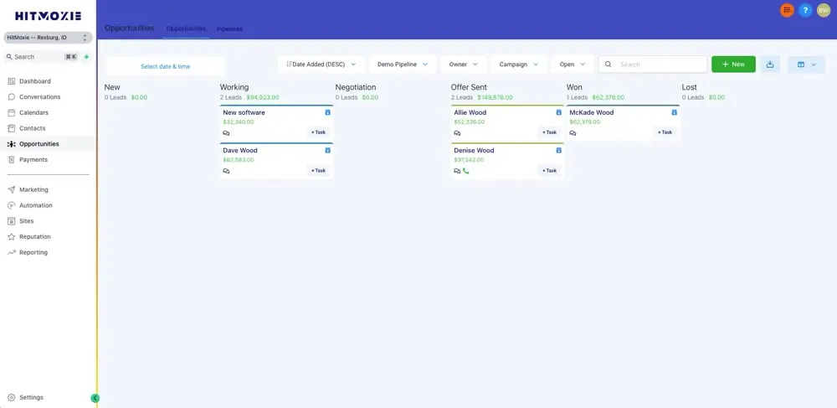Open the Campaign filter dropdown
The height and width of the screenshot is (408, 837).
tap(519, 64)
